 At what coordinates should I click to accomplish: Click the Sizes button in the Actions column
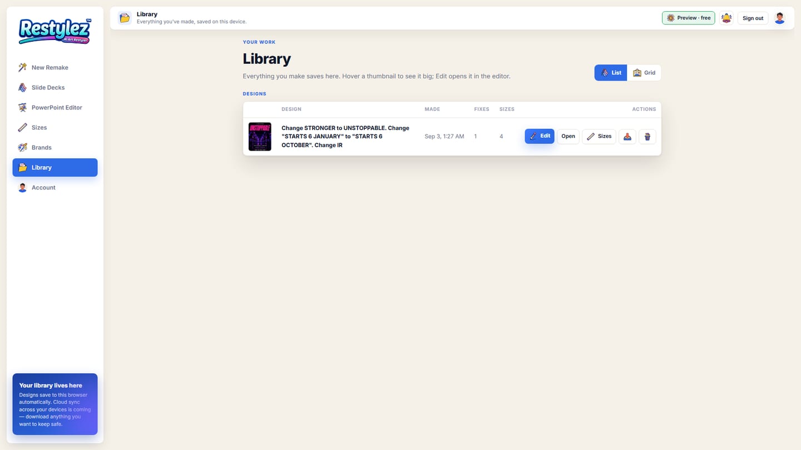point(599,136)
